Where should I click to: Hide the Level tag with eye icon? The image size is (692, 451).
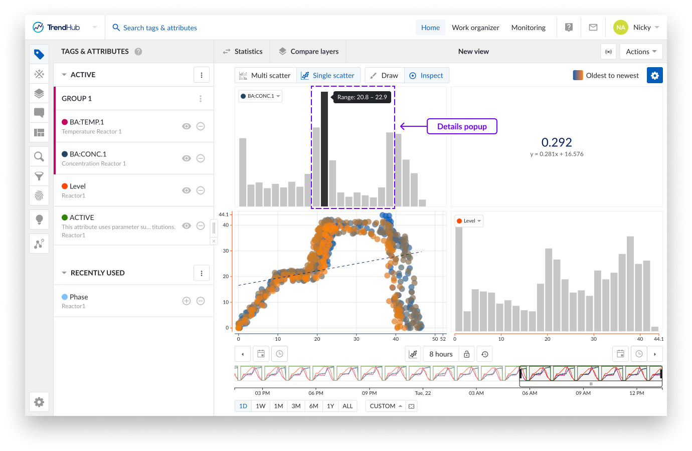click(187, 190)
